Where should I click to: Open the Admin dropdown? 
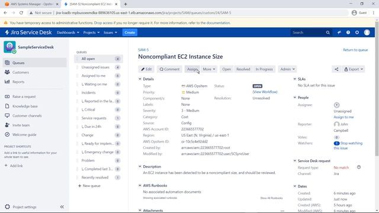coord(287,69)
